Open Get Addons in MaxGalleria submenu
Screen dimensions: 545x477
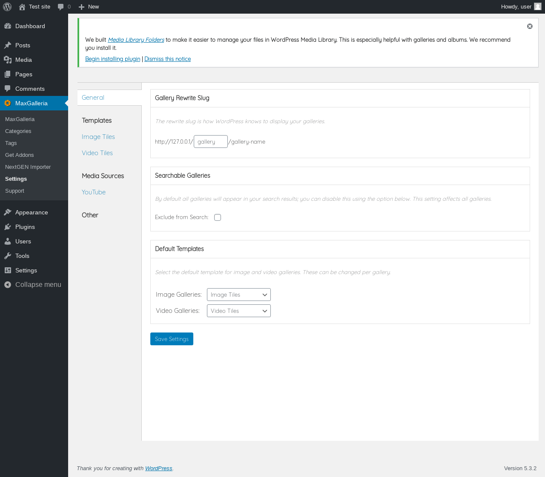pyautogui.click(x=20, y=155)
